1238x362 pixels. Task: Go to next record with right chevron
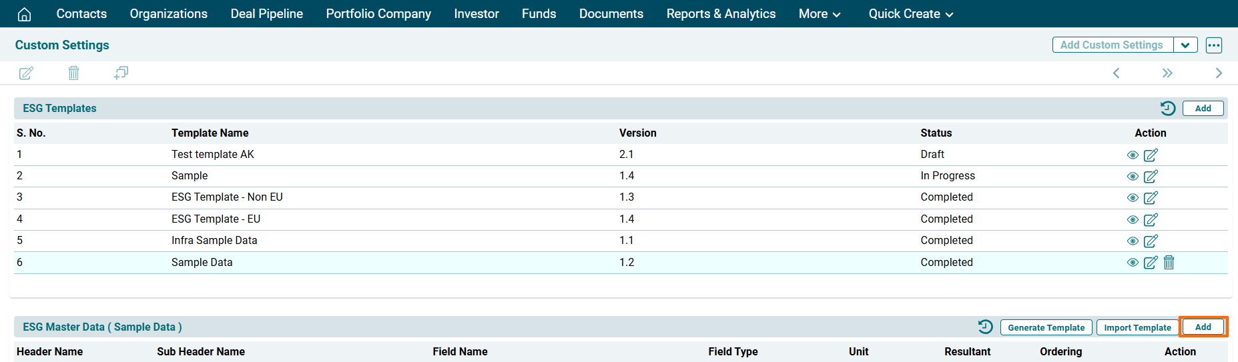click(x=1219, y=73)
